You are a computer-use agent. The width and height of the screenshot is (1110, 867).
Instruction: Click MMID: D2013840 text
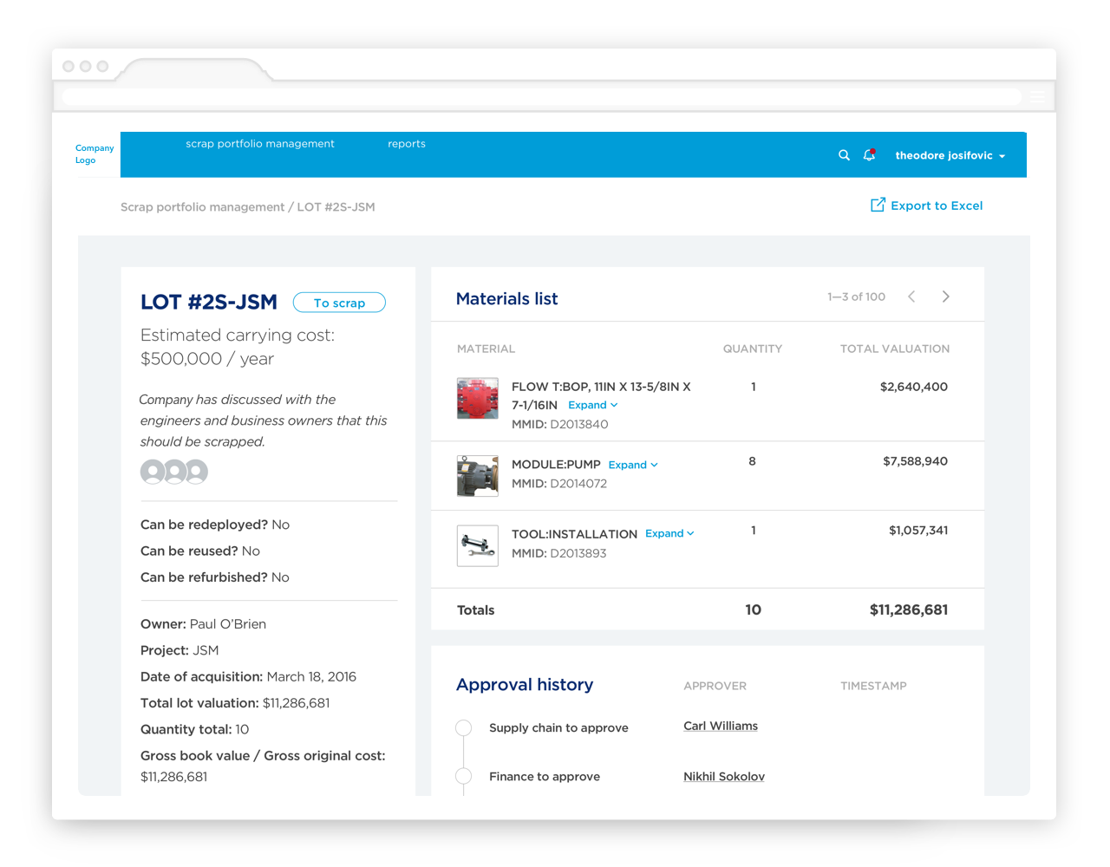(x=560, y=424)
